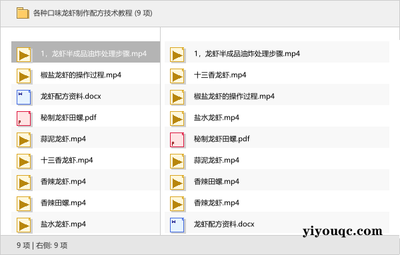Select file name 香辣龙虾.mp4 in left list
This screenshot has width=400, height=255.
63,182
